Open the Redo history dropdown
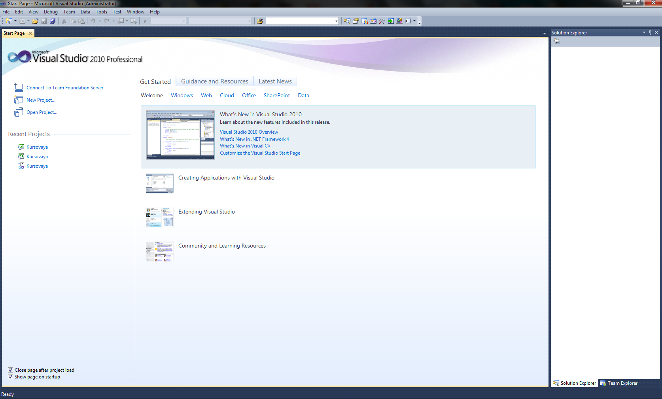The height and width of the screenshot is (399, 662). (x=113, y=21)
